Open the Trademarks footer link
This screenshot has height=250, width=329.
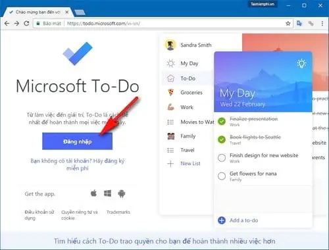(118, 212)
